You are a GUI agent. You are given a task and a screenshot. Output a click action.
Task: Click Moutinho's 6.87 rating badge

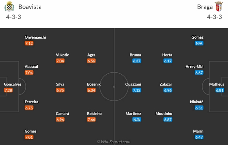click(168, 120)
